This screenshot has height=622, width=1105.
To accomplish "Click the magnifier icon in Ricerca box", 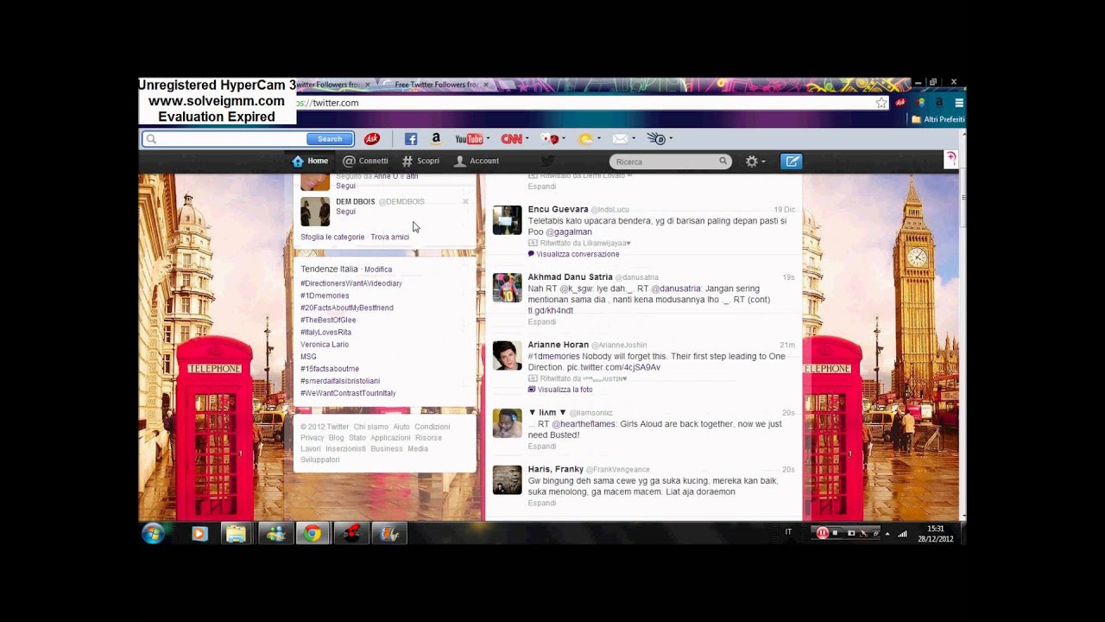I will 723,162.
